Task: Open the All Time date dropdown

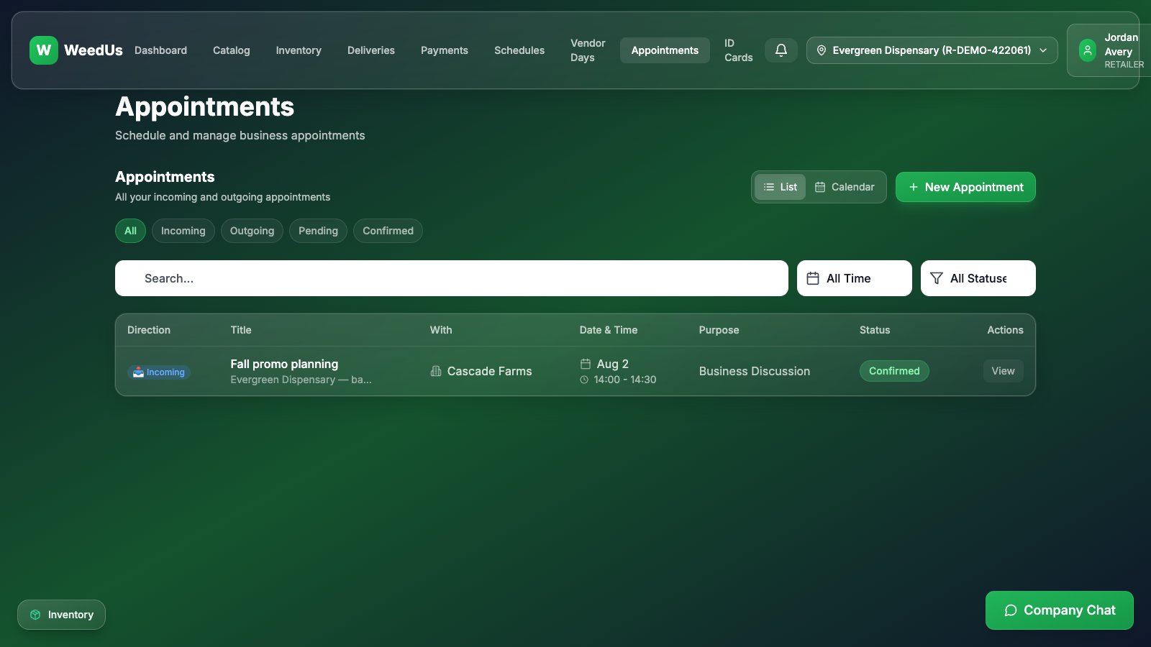Action: 855,278
